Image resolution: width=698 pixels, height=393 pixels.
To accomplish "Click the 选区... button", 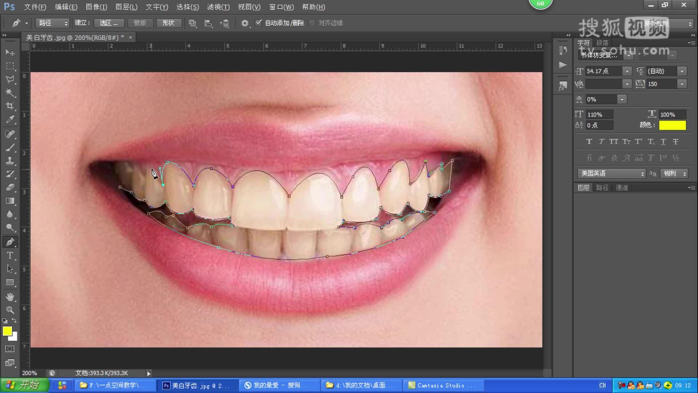I will click(109, 23).
